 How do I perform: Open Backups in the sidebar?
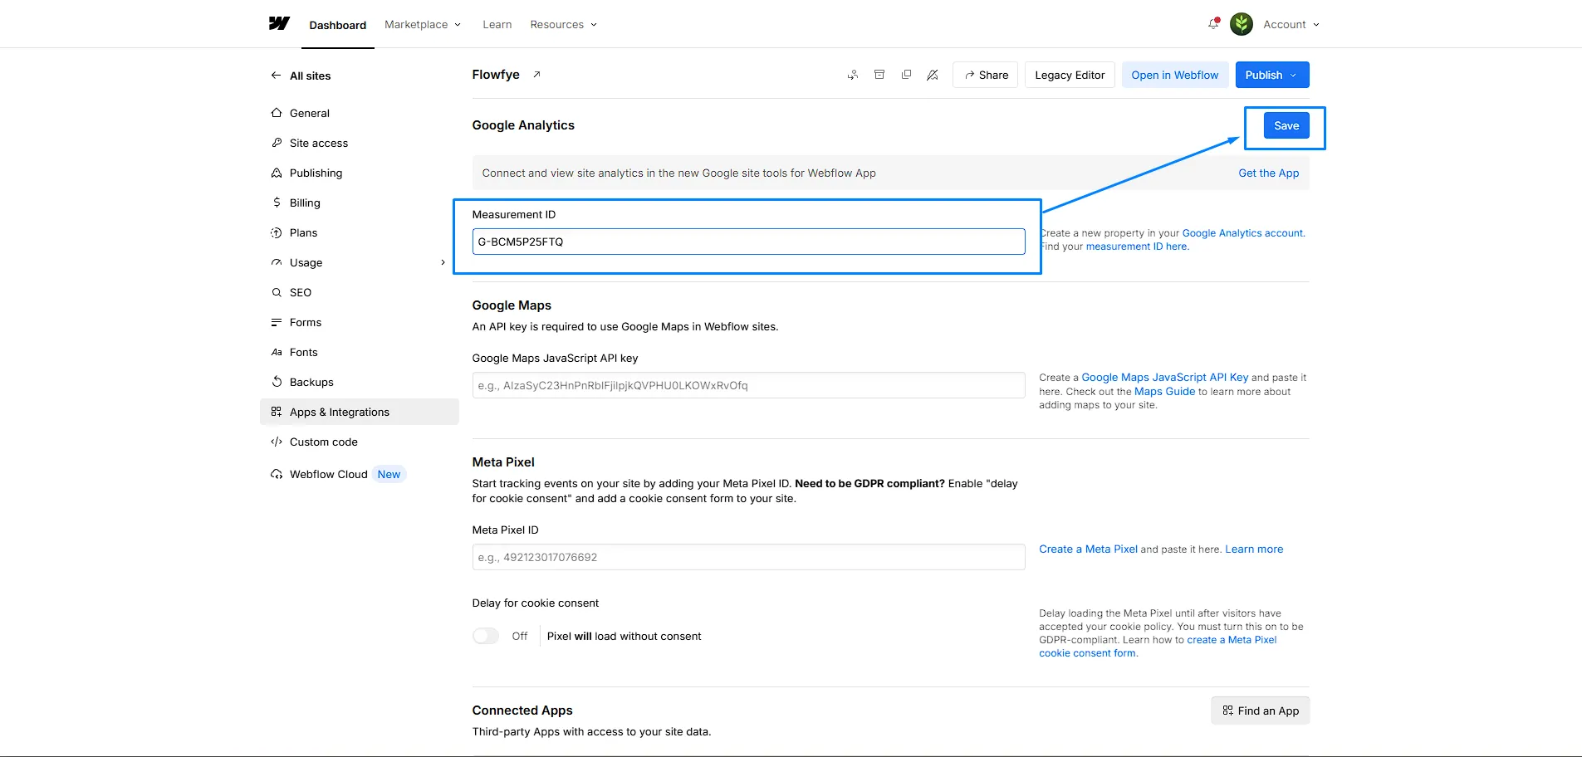(360, 382)
